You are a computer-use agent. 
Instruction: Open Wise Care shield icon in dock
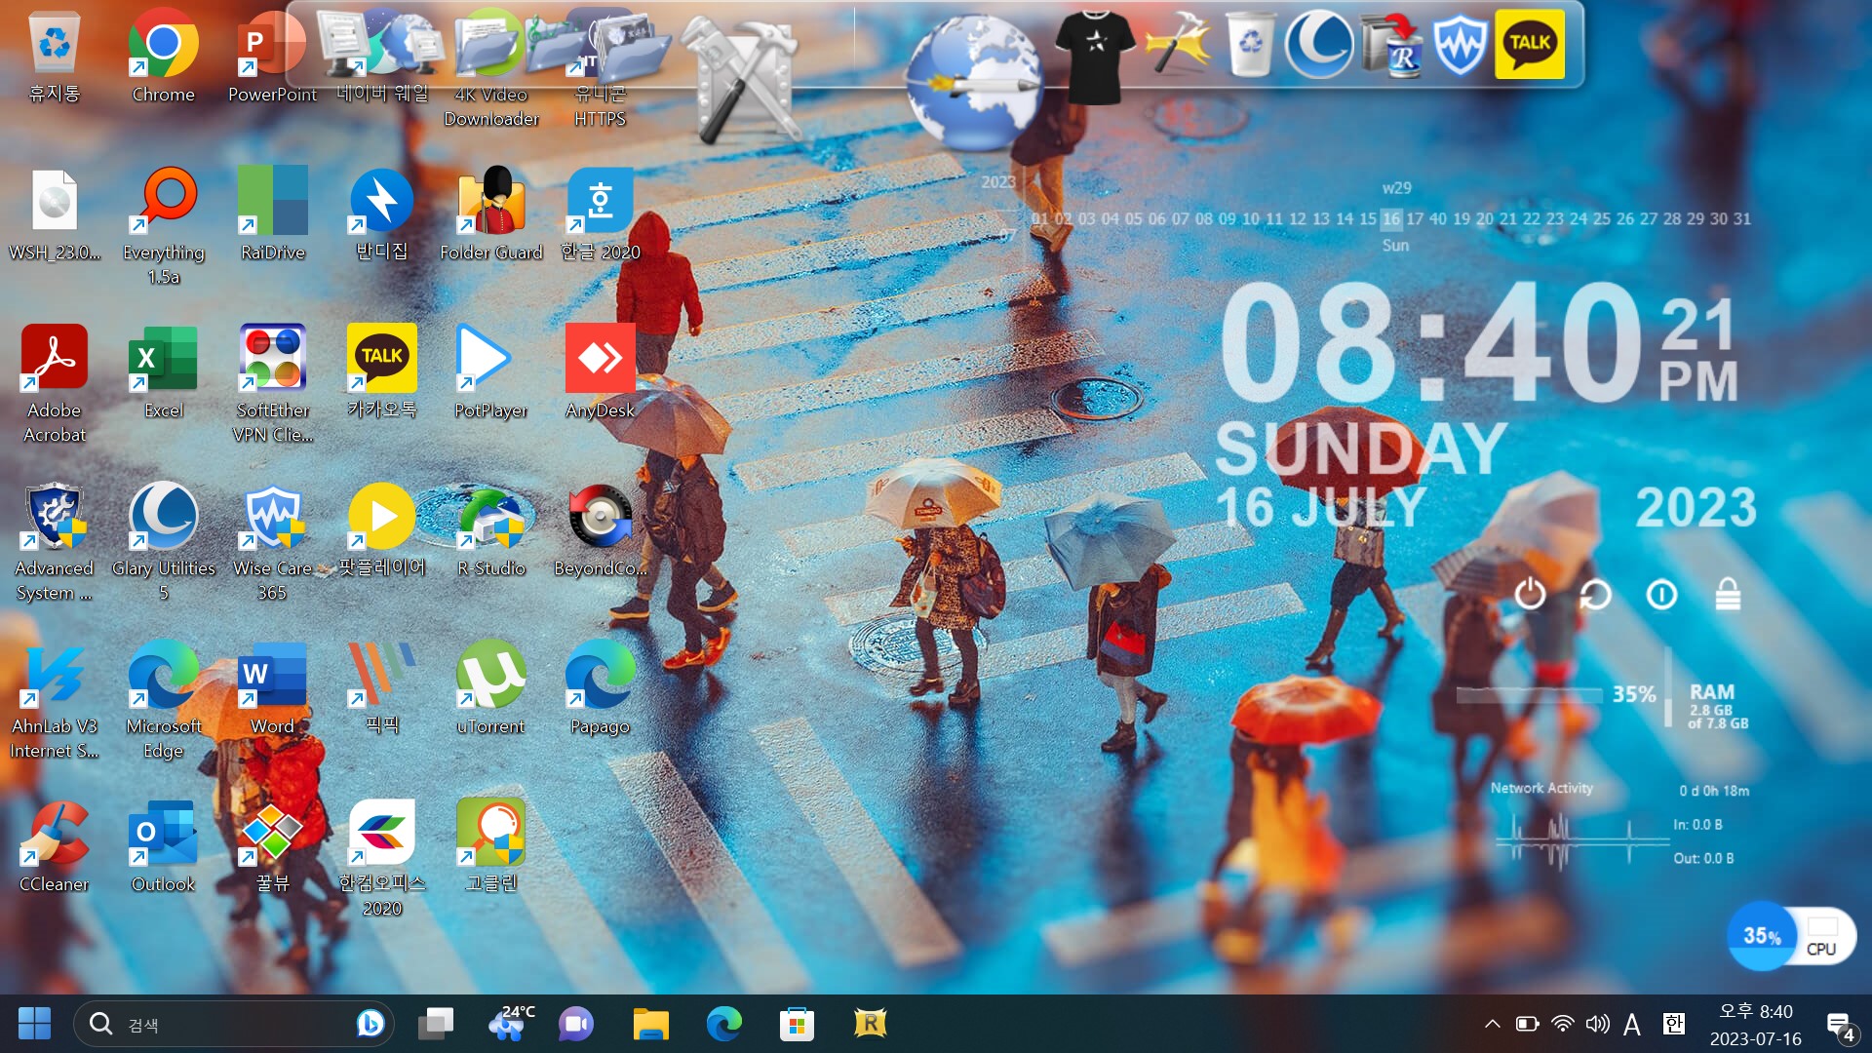(x=1459, y=44)
